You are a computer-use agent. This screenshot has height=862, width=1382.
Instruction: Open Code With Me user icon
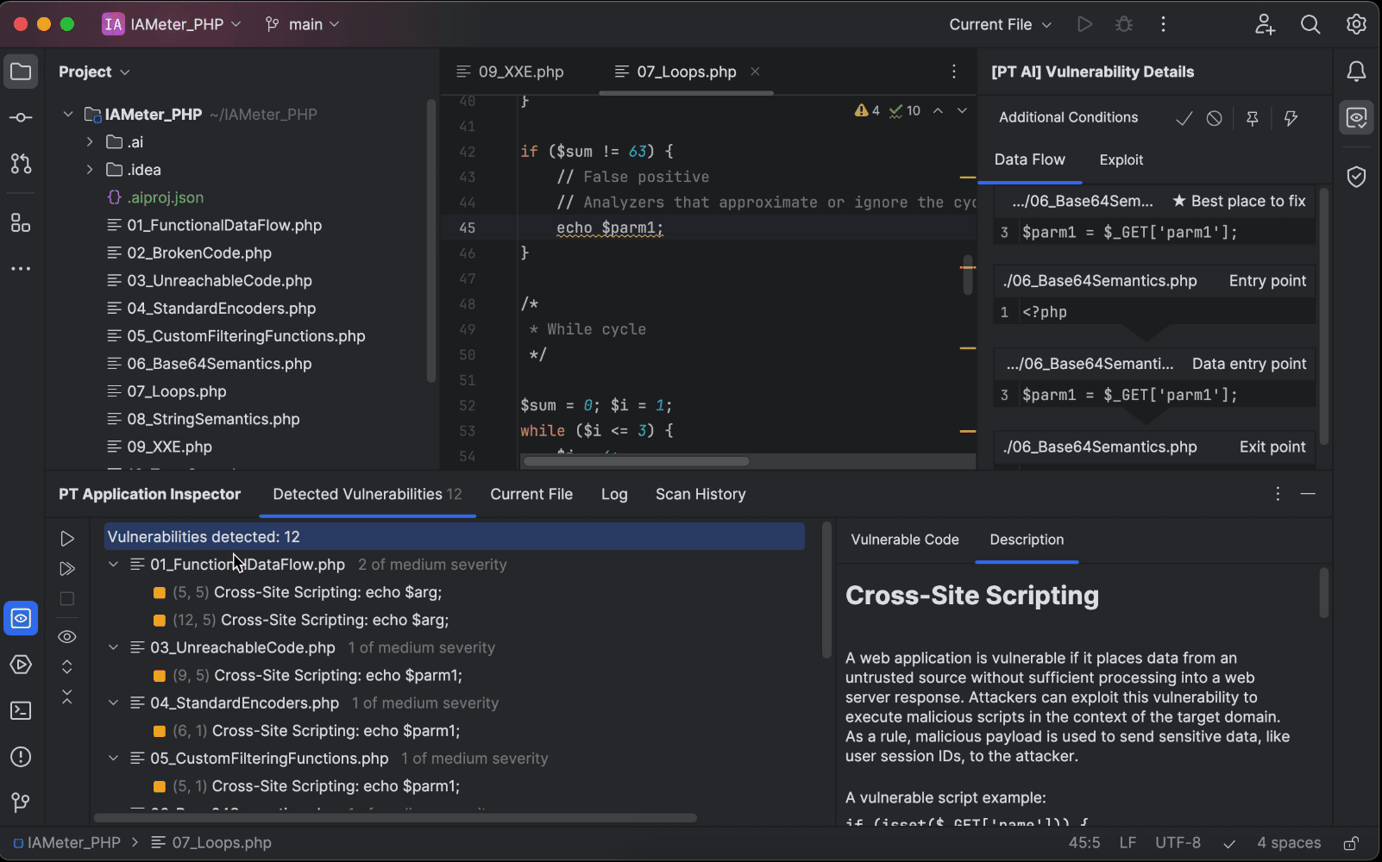pos(1265,24)
